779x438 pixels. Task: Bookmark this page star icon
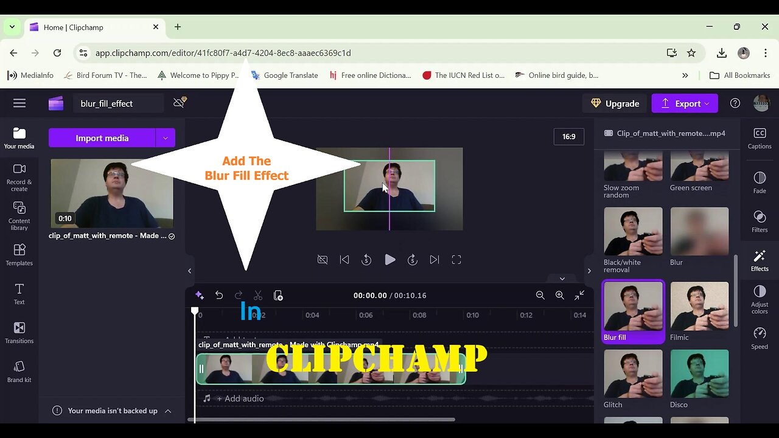[x=691, y=53]
